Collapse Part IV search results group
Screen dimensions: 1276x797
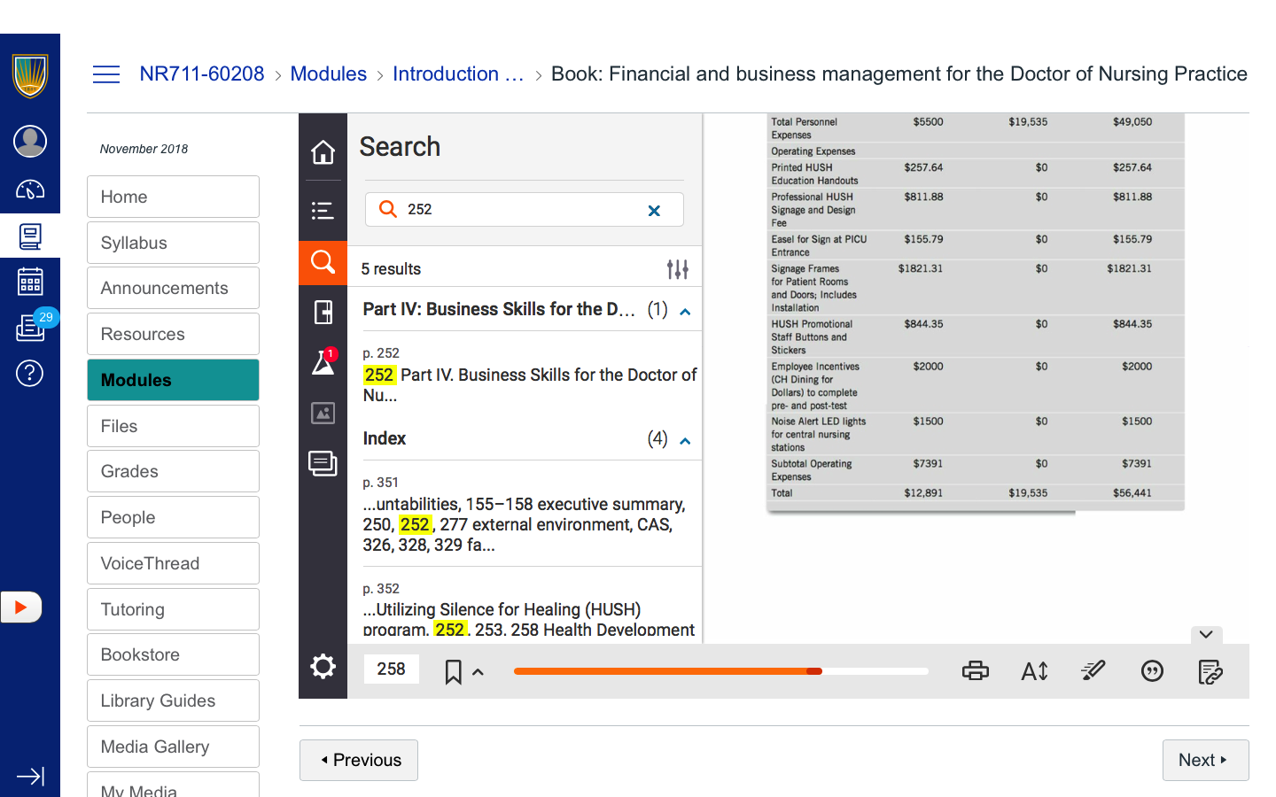coord(685,312)
